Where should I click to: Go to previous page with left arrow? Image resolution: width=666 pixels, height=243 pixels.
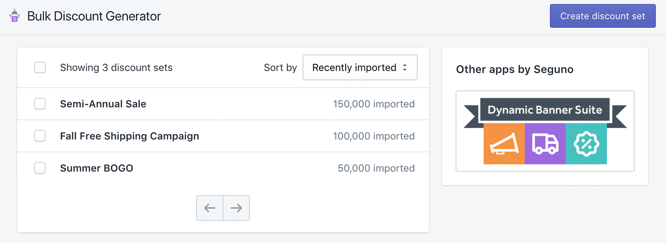(x=210, y=208)
